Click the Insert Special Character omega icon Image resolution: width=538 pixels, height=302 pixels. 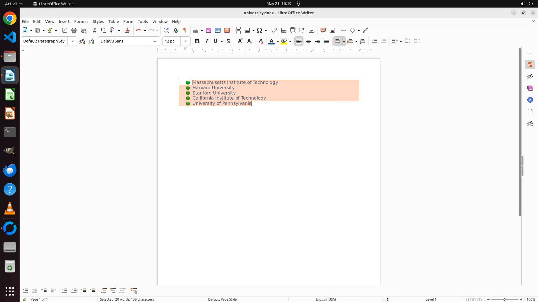pos(259,30)
